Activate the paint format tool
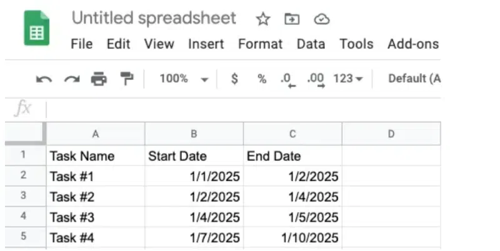This screenshot has height=251, width=500. click(127, 79)
